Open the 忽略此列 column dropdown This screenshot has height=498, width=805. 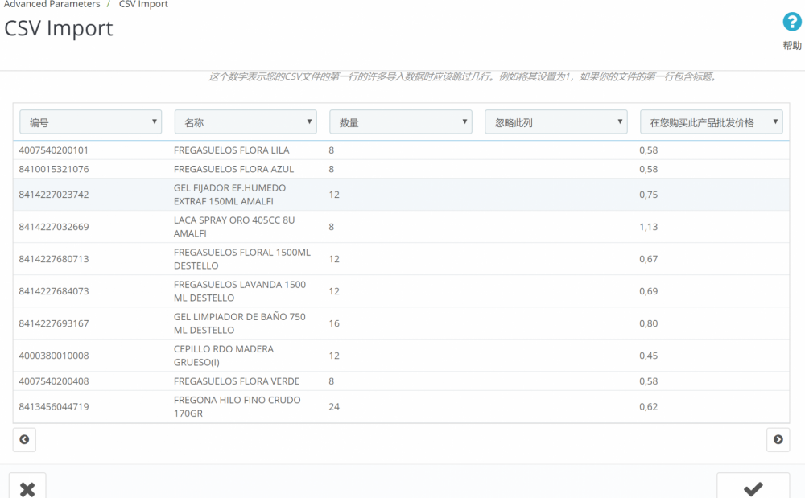click(556, 122)
